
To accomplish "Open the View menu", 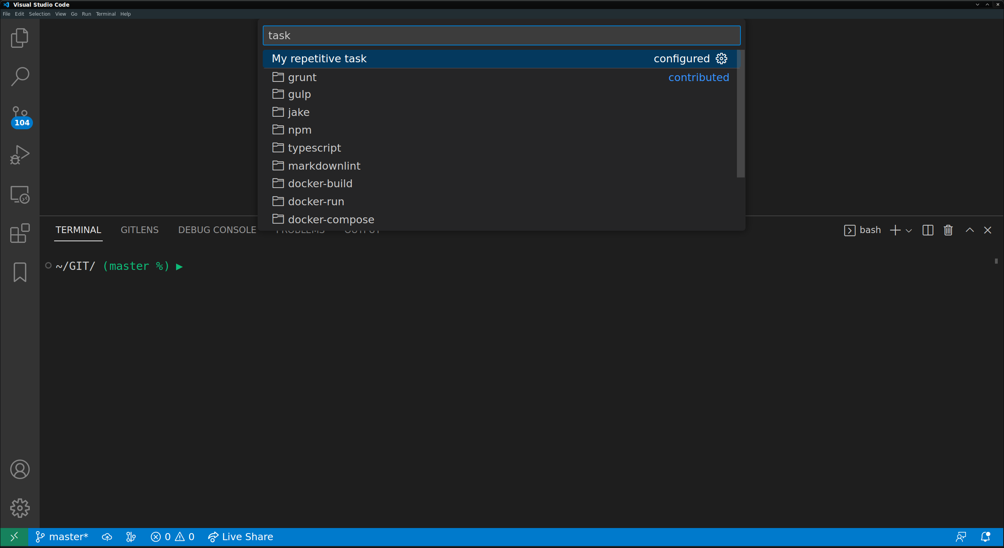I will tap(60, 14).
